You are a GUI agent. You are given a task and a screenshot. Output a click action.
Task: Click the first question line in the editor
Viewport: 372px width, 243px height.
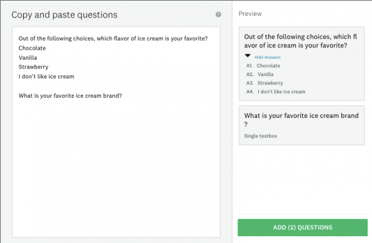point(113,39)
